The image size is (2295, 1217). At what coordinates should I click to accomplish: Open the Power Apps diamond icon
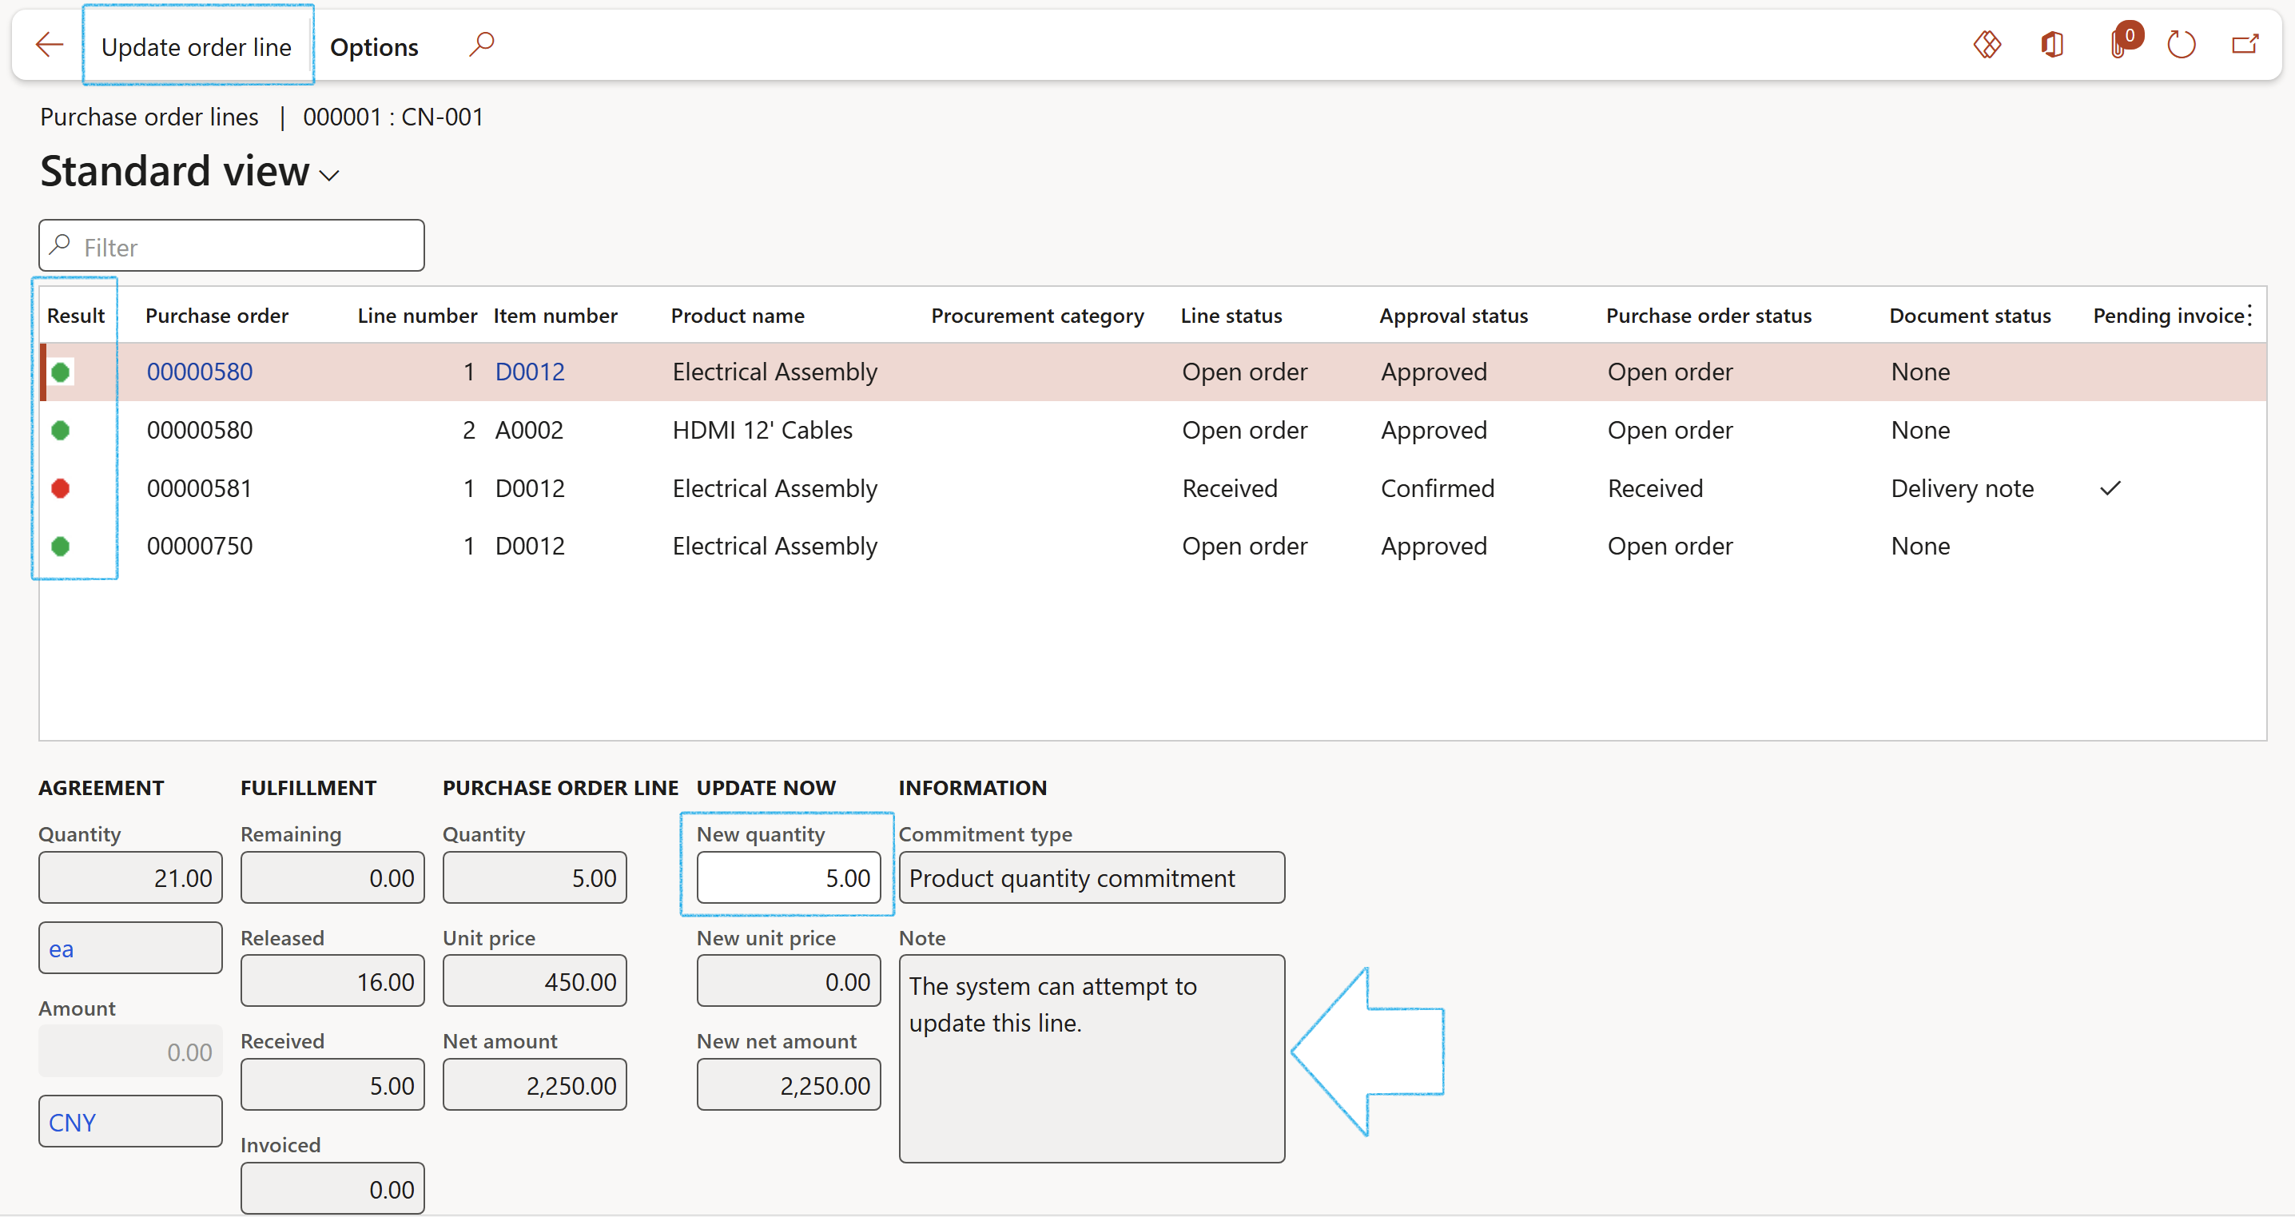click(x=1987, y=45)
